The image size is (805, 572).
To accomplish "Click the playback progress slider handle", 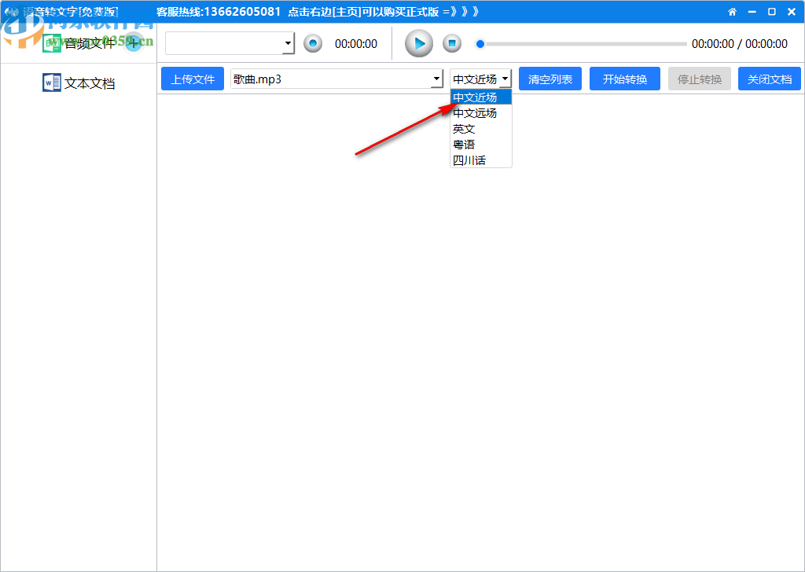I will coord(480,44).
